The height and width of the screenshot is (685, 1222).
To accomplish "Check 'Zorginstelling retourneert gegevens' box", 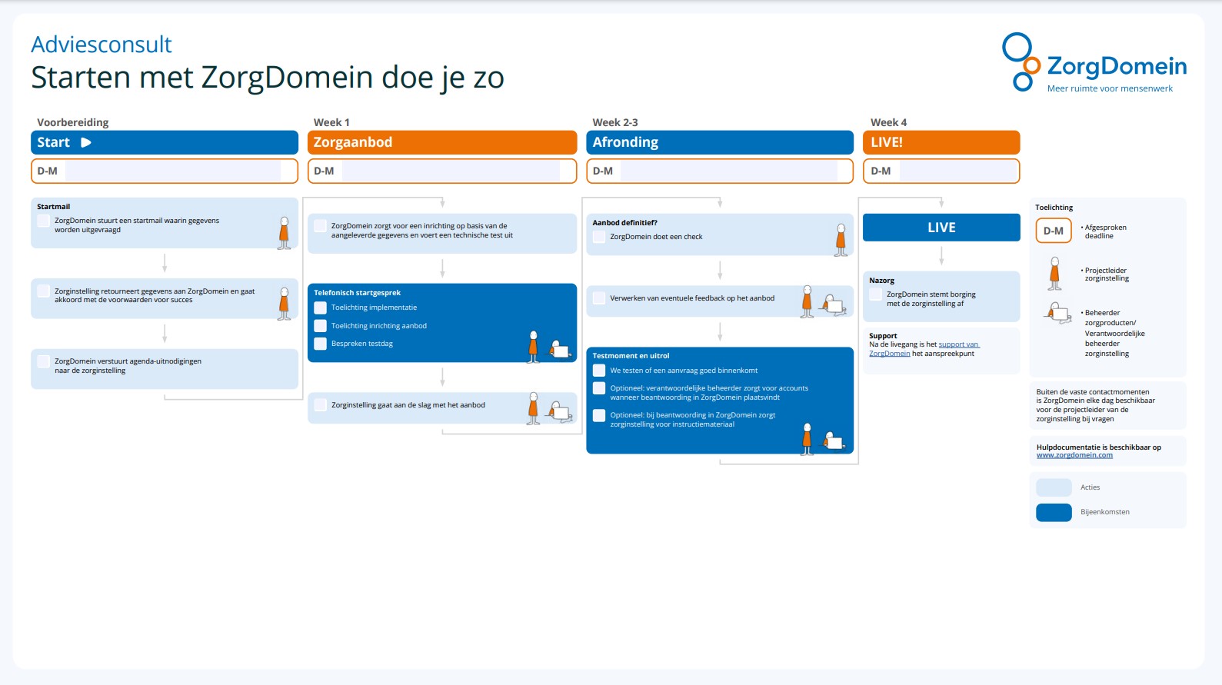I will tap(44, 291).
